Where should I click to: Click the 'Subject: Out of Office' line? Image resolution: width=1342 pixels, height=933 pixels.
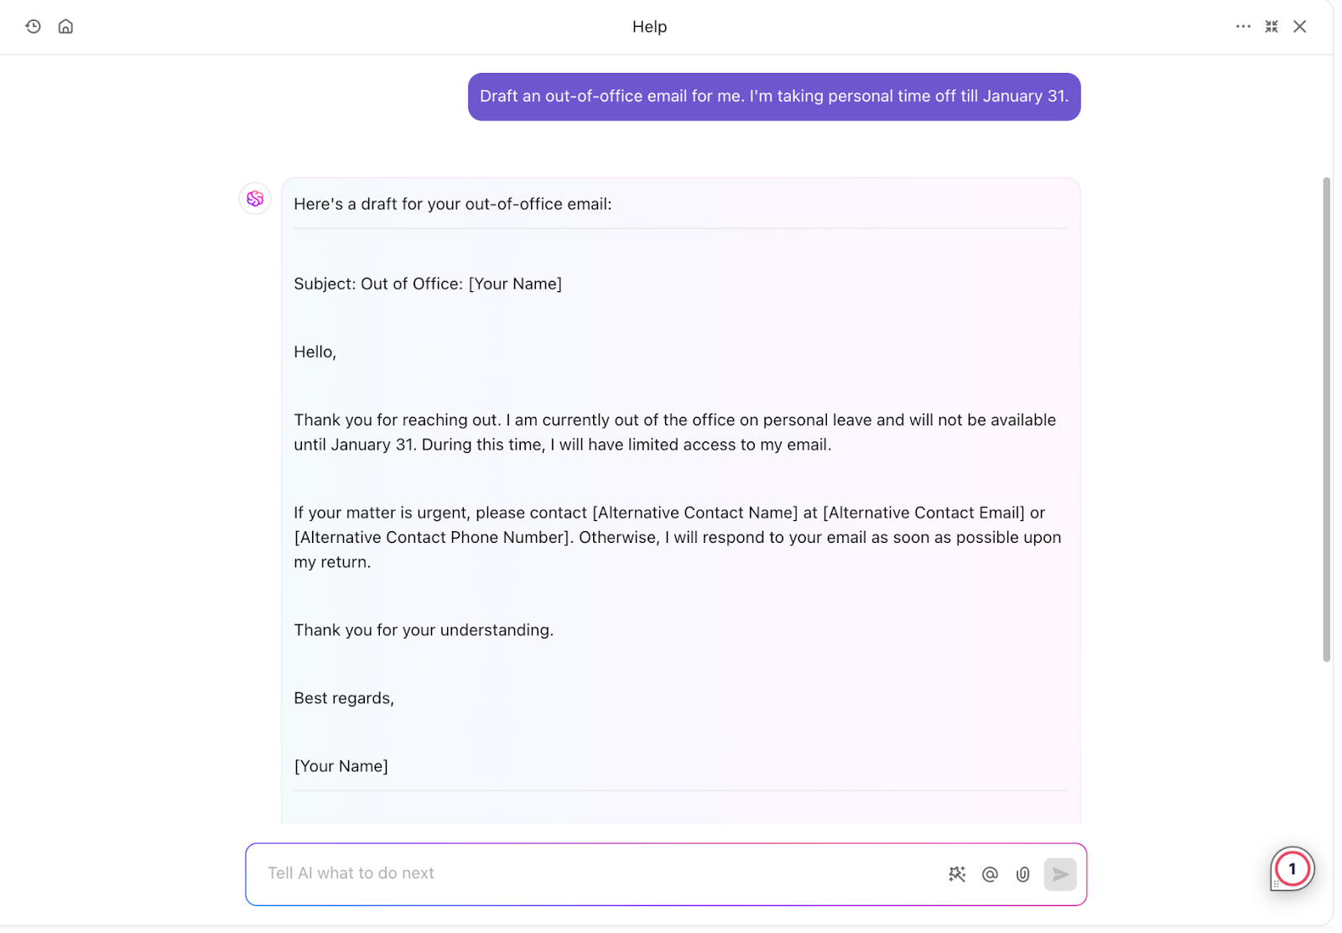tap(428, 284)
